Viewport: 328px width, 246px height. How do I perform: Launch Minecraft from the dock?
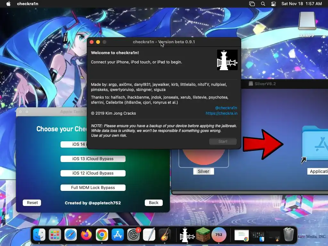tap(203, 234)
